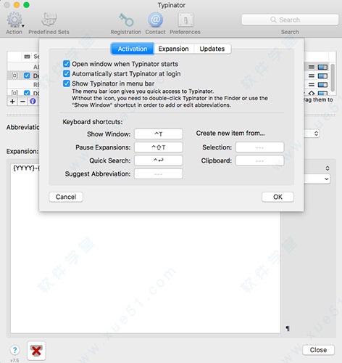
Task: Toggle Open window when Typinator starts
Action: [67, 64]
